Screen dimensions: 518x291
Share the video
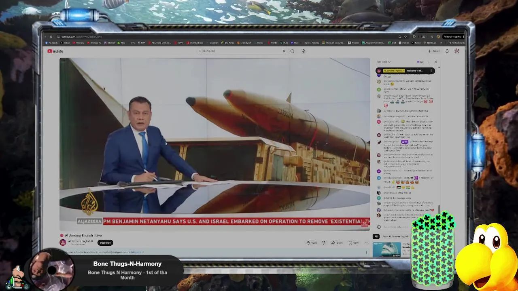click(x=337, y=242)
